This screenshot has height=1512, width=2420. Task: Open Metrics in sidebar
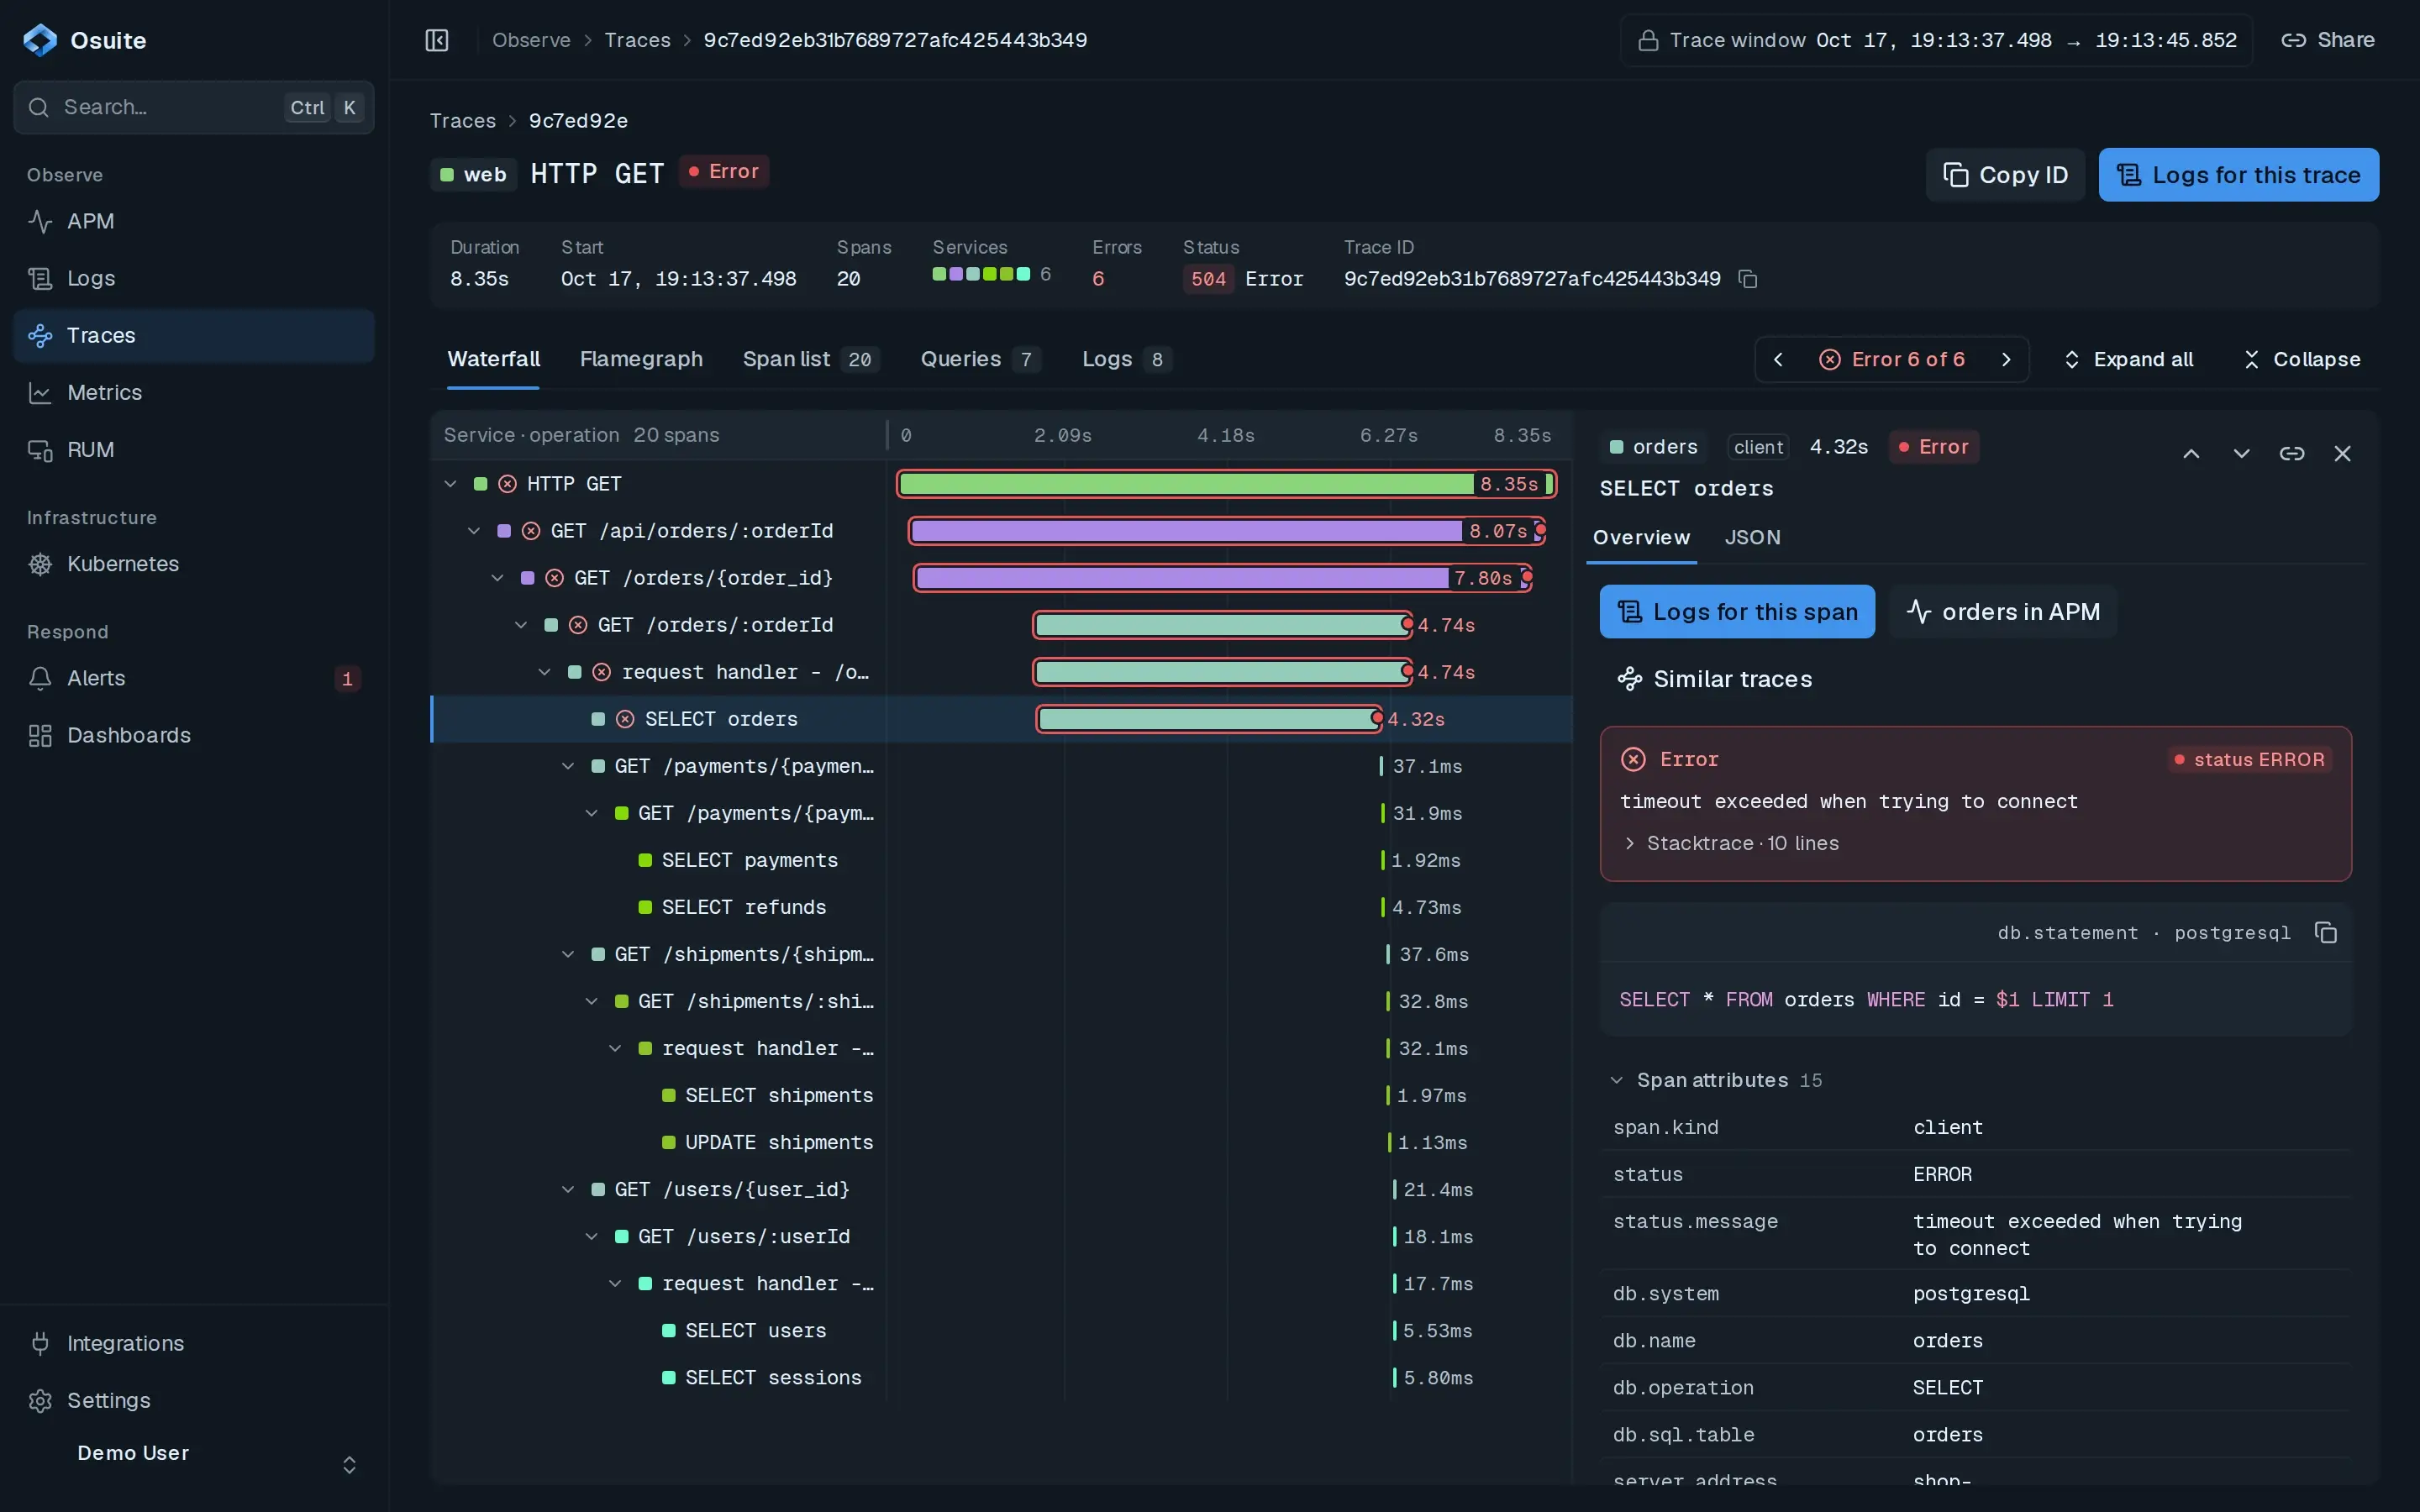194,392
